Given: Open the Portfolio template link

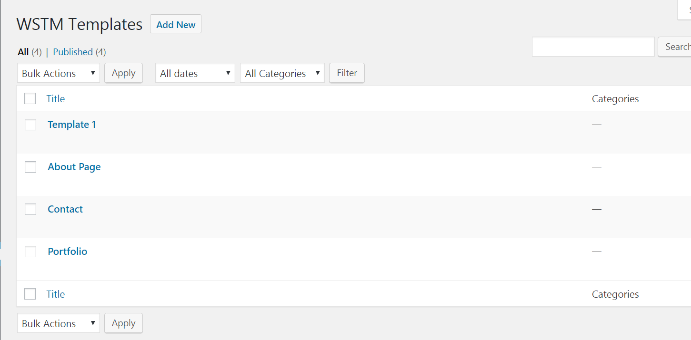Looking at the screenshot, I should tap(68, 252).
